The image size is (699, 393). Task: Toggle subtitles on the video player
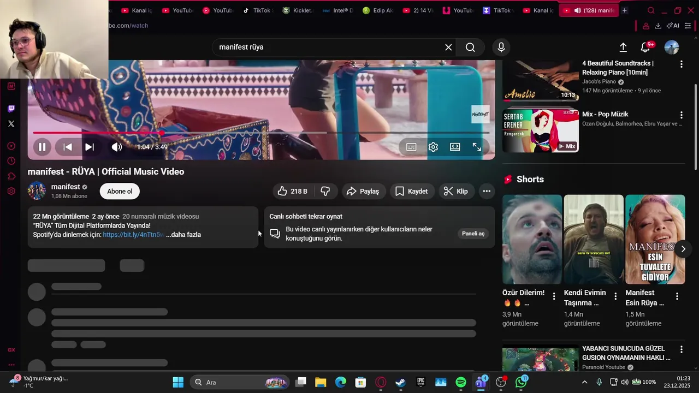411,147
